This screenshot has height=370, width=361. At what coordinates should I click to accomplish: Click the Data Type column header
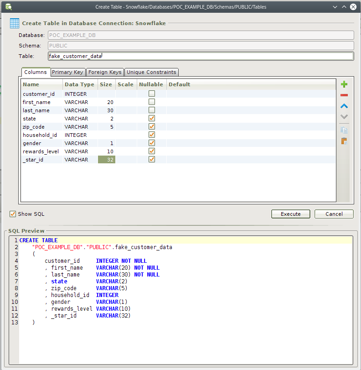80,84
